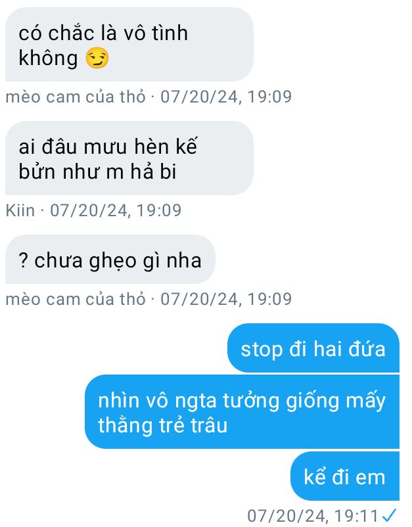
Task: Click sender name "Kiin"
Action: [20, 211]
